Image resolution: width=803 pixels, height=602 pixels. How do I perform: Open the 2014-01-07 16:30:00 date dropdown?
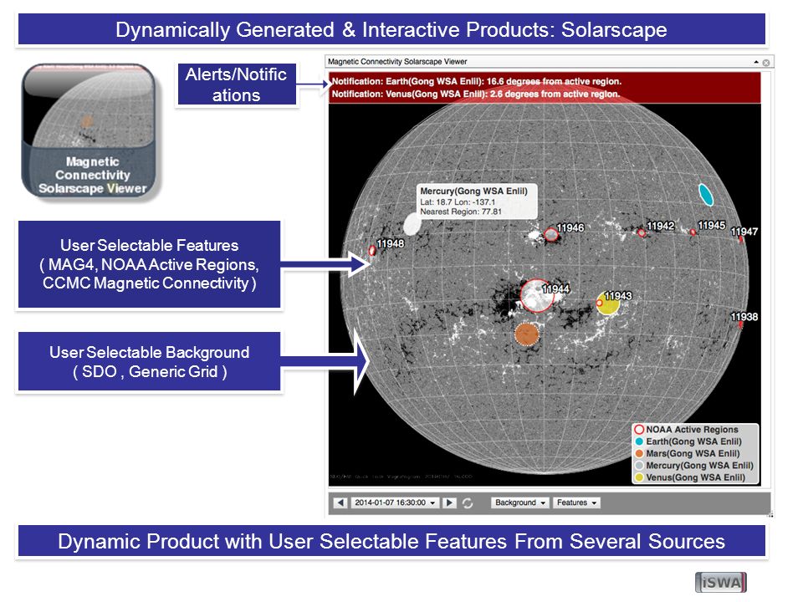(395, 503)
